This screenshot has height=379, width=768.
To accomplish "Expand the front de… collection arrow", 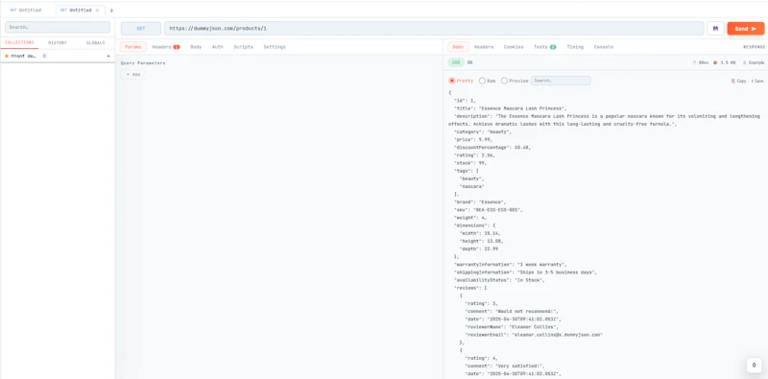I will [108, 57].
